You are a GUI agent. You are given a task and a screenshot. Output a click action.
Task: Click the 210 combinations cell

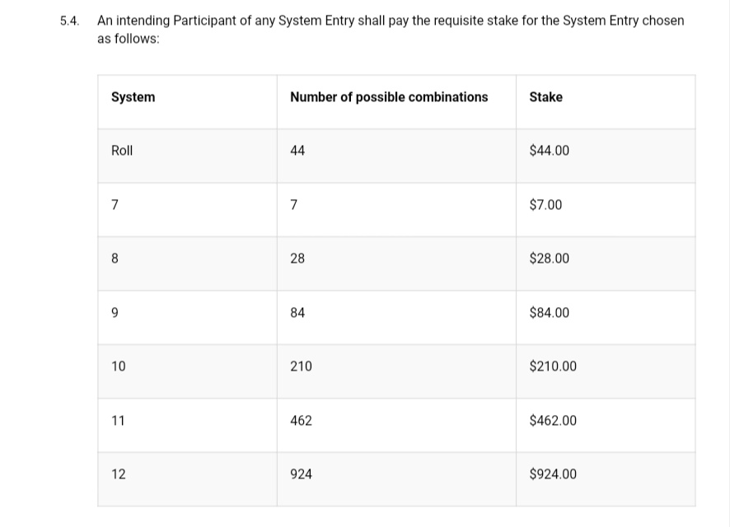(x=396, y=371)
